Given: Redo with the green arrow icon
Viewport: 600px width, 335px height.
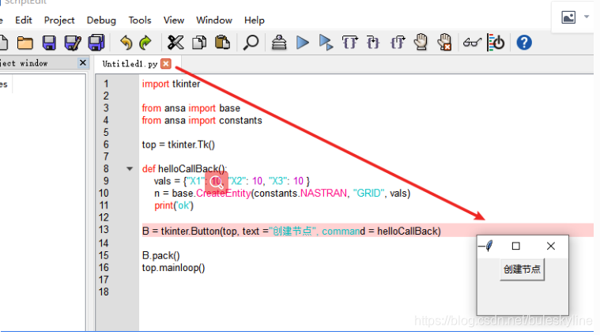Looking at the screenshot, I should point(145,43).
